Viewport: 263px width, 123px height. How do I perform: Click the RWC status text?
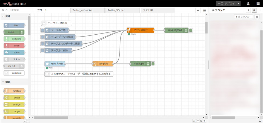click(x=133, y=34)
